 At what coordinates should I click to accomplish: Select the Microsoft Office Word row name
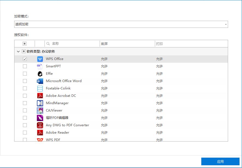[64, 81]
